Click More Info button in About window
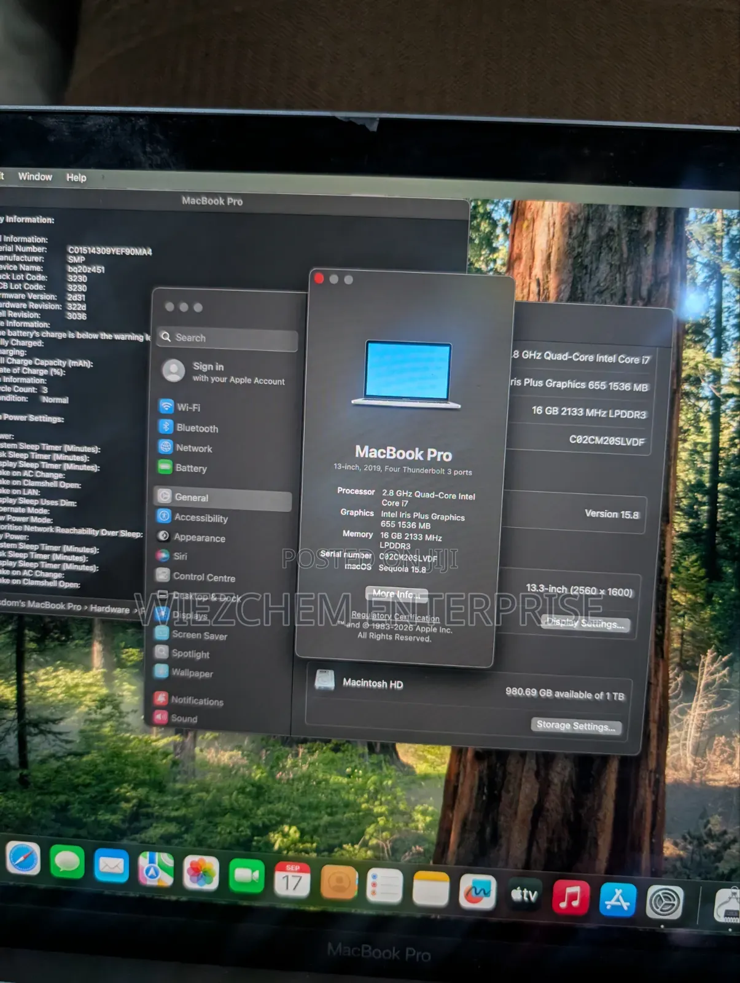 pos(397,594)
